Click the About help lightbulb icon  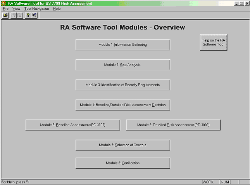[x=28, y=16]
